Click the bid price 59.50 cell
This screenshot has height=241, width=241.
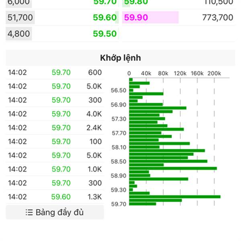tap(104, 34)
